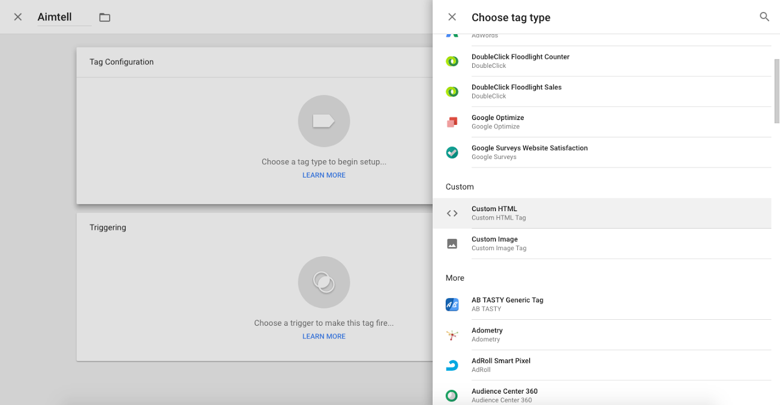Screen dimensions: 780x405
Task: Click the tag icon circle in Tag Configuration
Action: 324,121
